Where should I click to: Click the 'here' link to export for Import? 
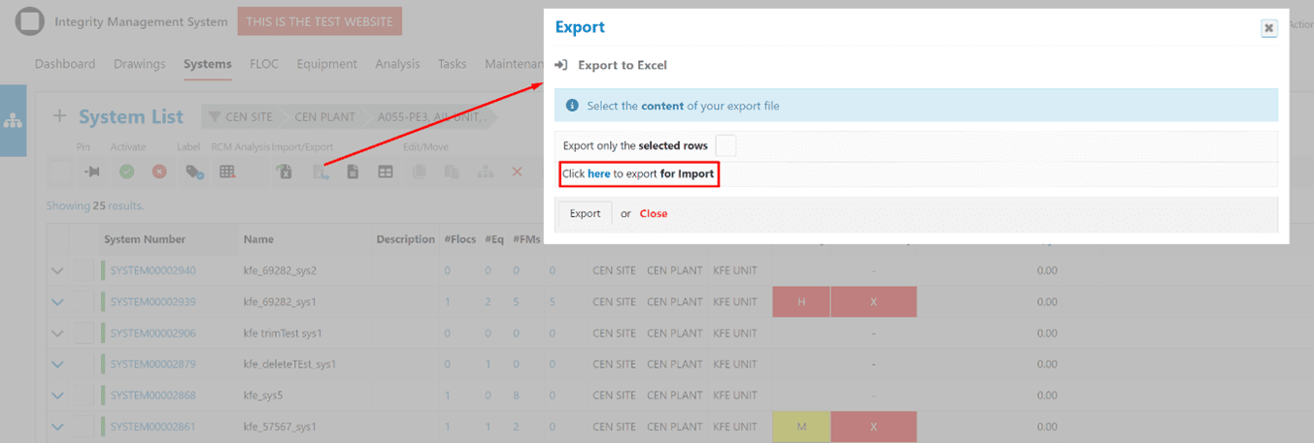tap(599, 174)
